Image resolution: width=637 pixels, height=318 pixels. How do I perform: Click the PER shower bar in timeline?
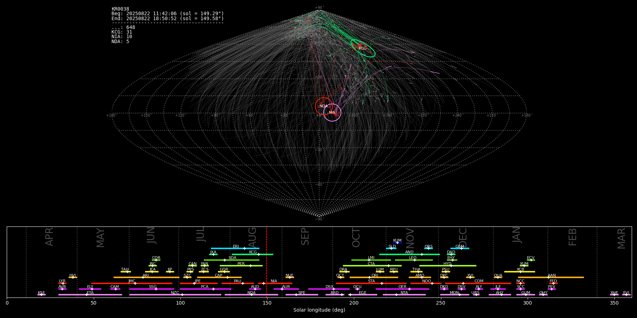coord(241,266)
